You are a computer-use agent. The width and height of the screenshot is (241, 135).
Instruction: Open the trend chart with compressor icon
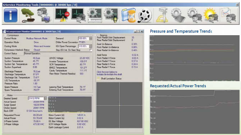[228, 15]
